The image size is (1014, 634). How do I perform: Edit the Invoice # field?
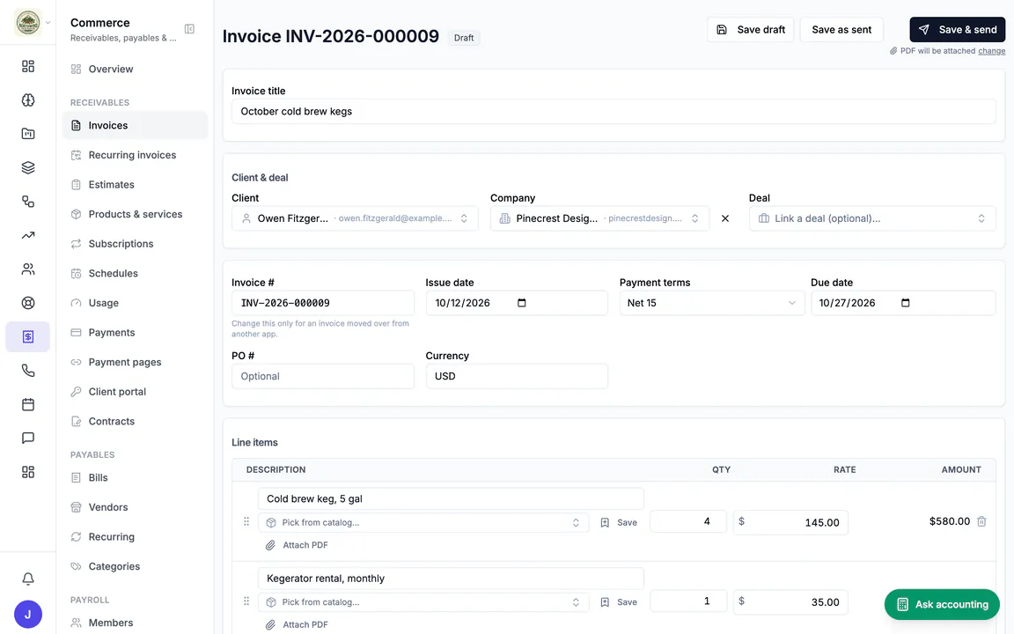pos(323,303)
